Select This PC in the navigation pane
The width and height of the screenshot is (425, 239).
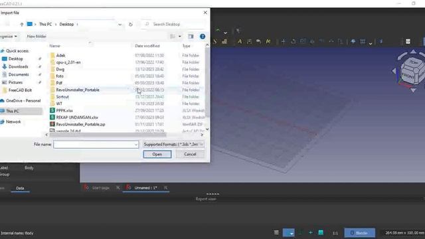pyautogui.click(x=13, y=112)
